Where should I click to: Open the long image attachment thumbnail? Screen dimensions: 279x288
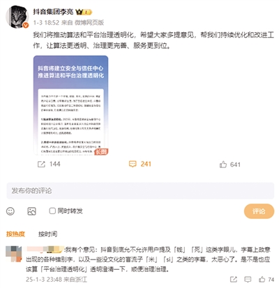(x=70, y=105)
